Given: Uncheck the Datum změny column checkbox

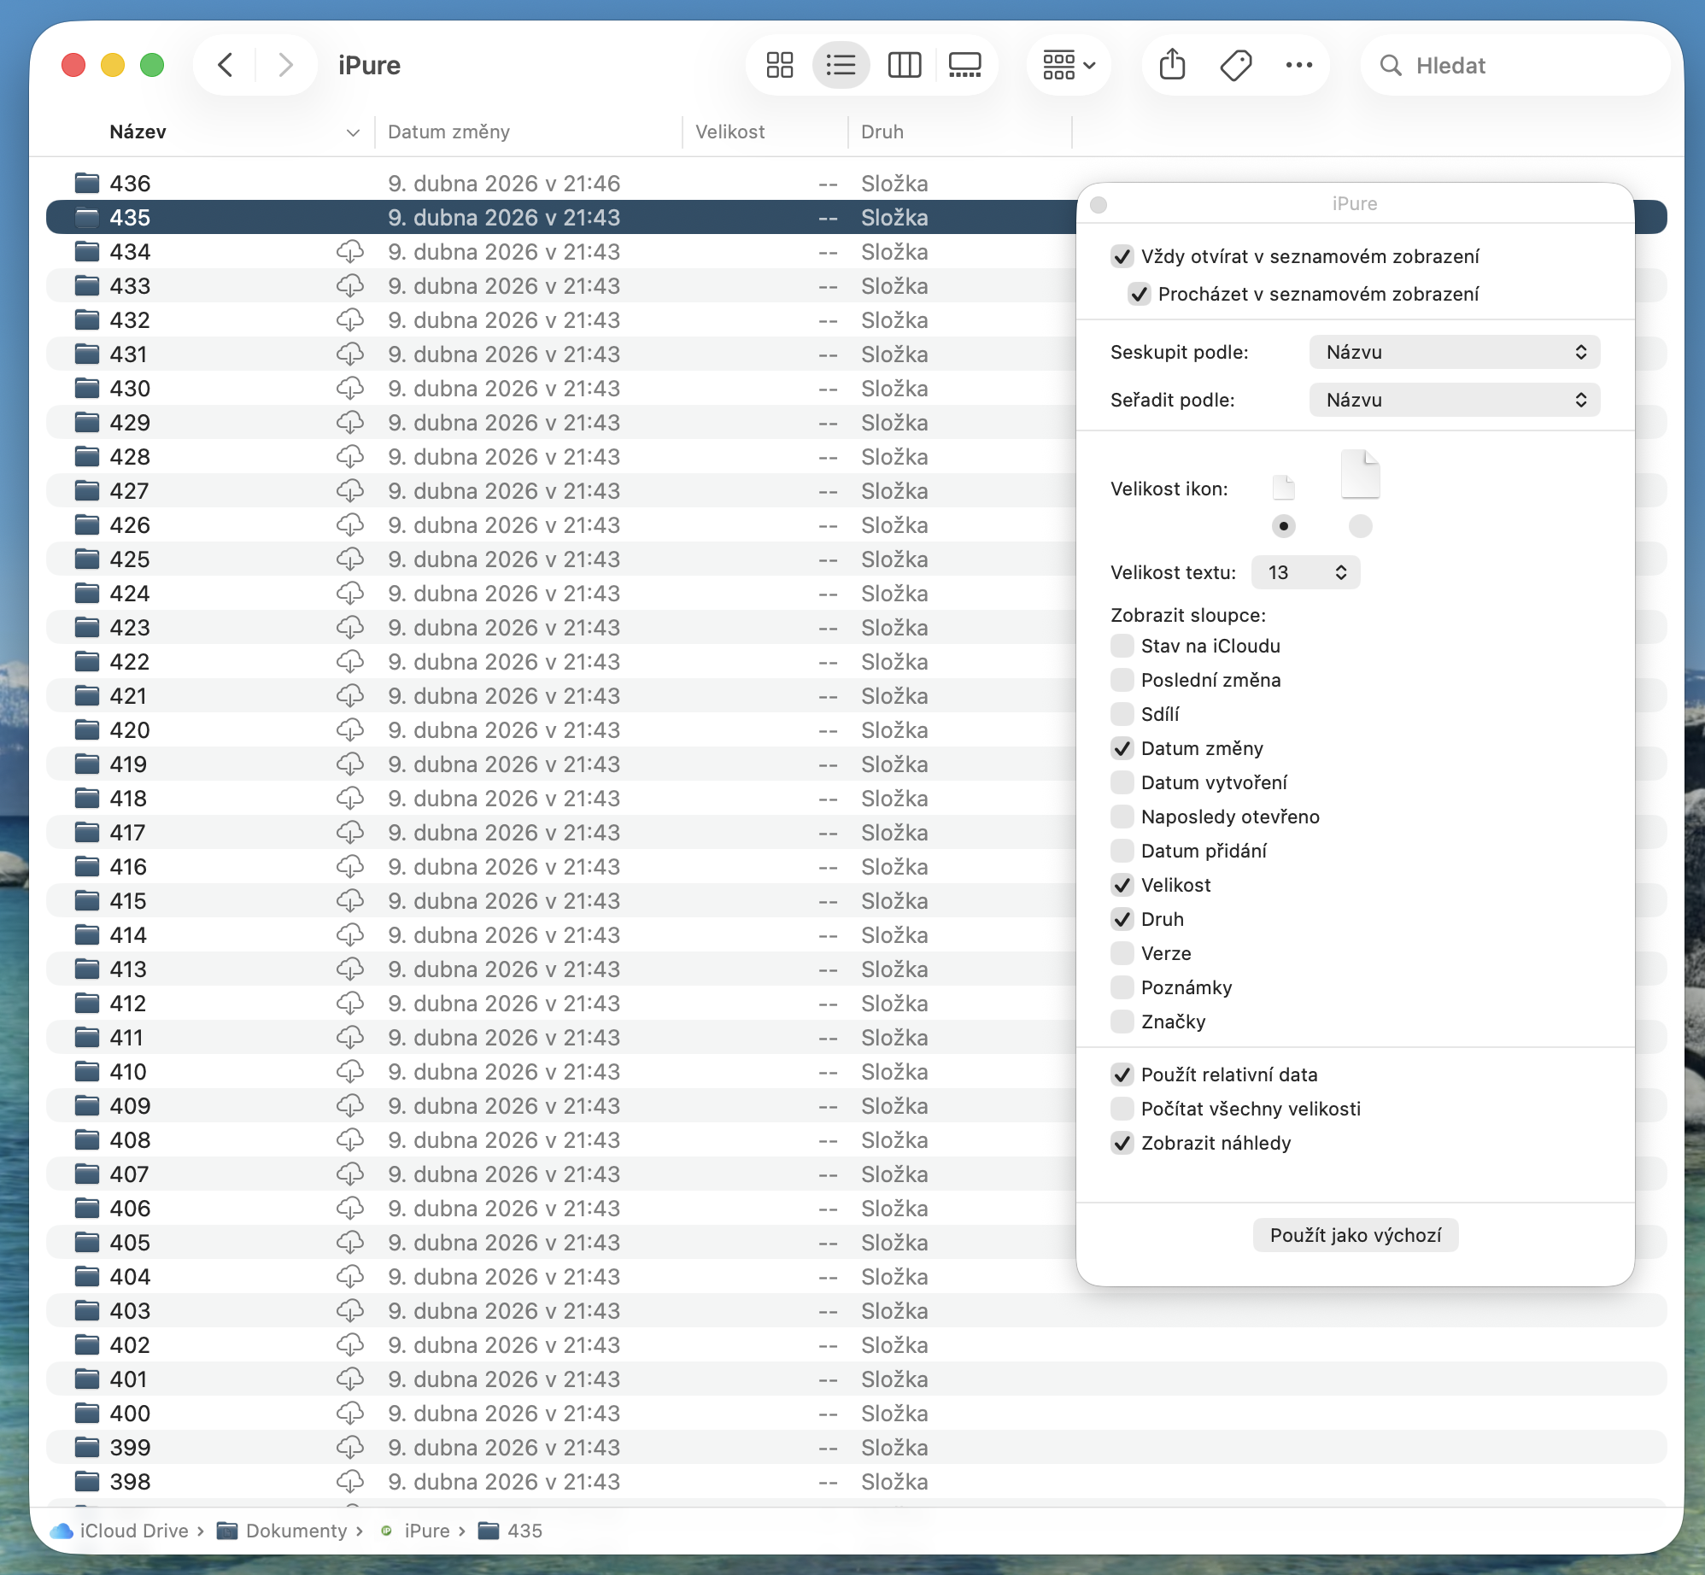Looking at the screenshot, I should 1122,748.
